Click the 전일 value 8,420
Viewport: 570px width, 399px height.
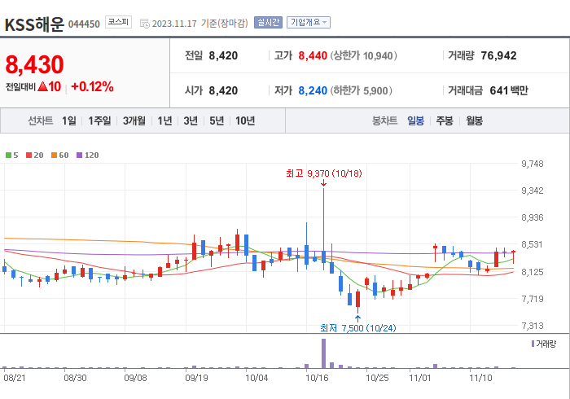pyautogui.click(x=223, y=55)
